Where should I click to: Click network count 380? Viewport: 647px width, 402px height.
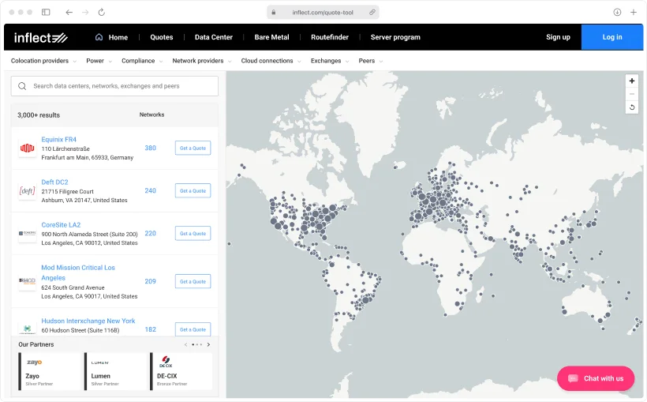(x=150, y=148)
